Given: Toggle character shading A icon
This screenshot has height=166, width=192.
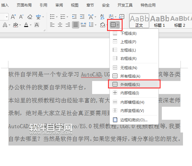Looking at the screenshot, I should (x=37, y=25).
